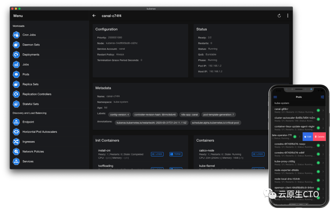Click the restartedAt annotation chip
Viewport: 330px width, 209px height.
click(152, 123)
